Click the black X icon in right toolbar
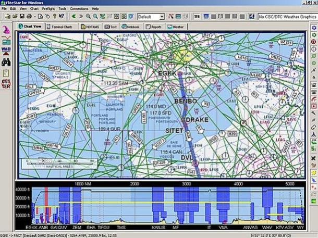This screenshot has width=318, height=238. pos(314,158)
